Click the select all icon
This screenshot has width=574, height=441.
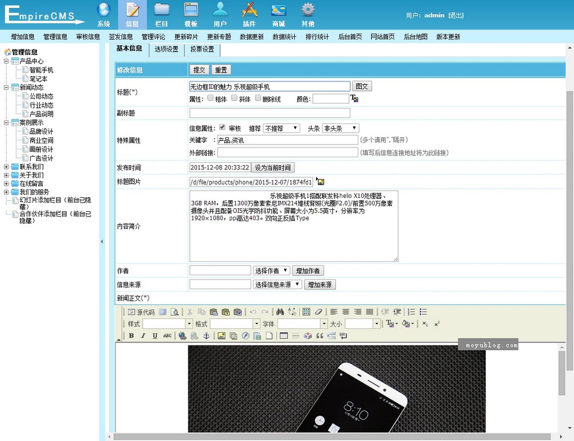pyautogui.click(x=306, y=312)
